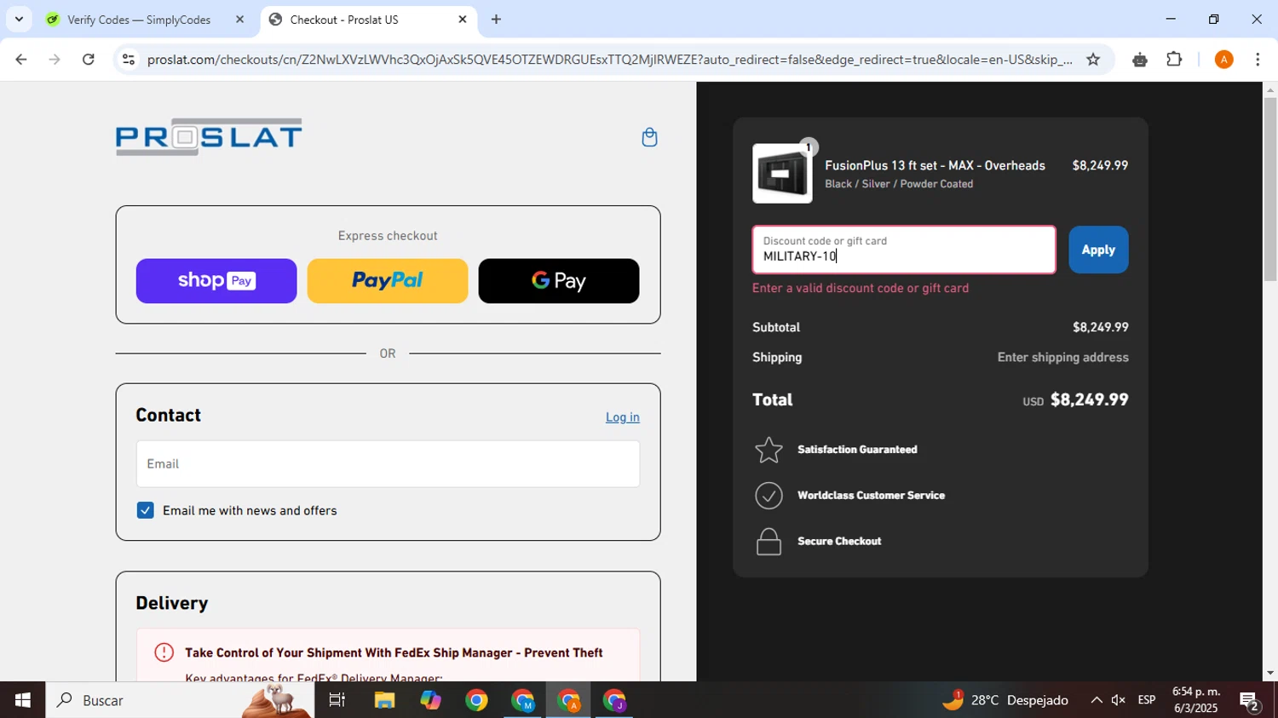The image size is (1278, 718).
Task: Focus the discount code input field
Action: click(x=904, y=250)
